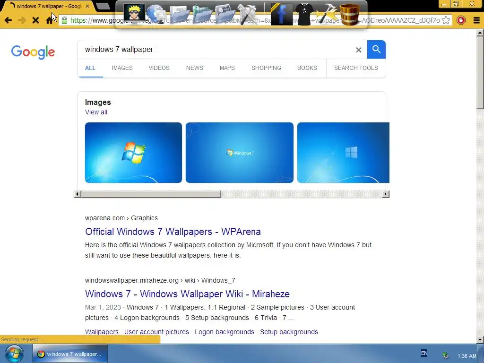Image resolution: width=484 pixels, height=363 pixels.
Task: Click page scrollbar down arrow
Action: [480, 339]
